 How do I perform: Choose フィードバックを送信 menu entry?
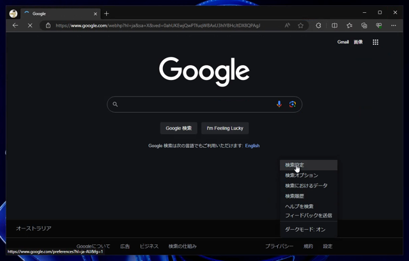[x=309, y=216]
